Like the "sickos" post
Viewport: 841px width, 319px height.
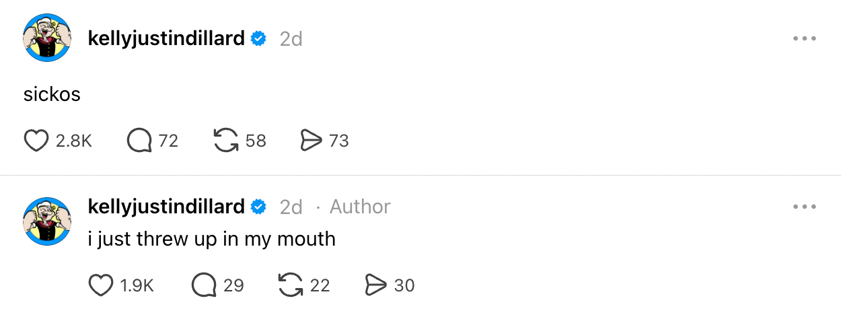click(x=36, y=141)
